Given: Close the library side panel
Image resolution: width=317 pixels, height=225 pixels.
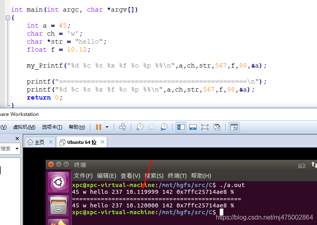Looking at the screenshot, I should 17,138.
